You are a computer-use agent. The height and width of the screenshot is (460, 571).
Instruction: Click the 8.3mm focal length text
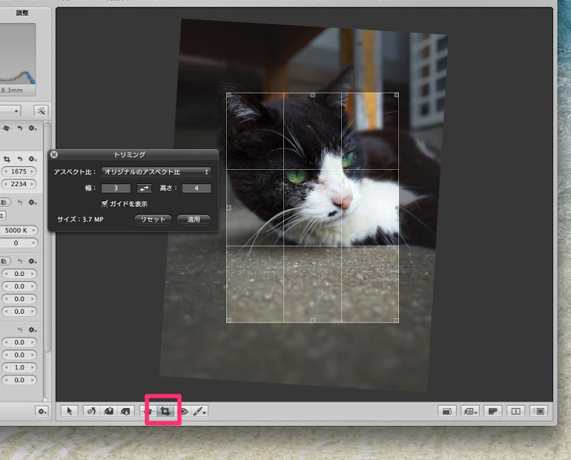pyautogui.click(x=11, y=91)
